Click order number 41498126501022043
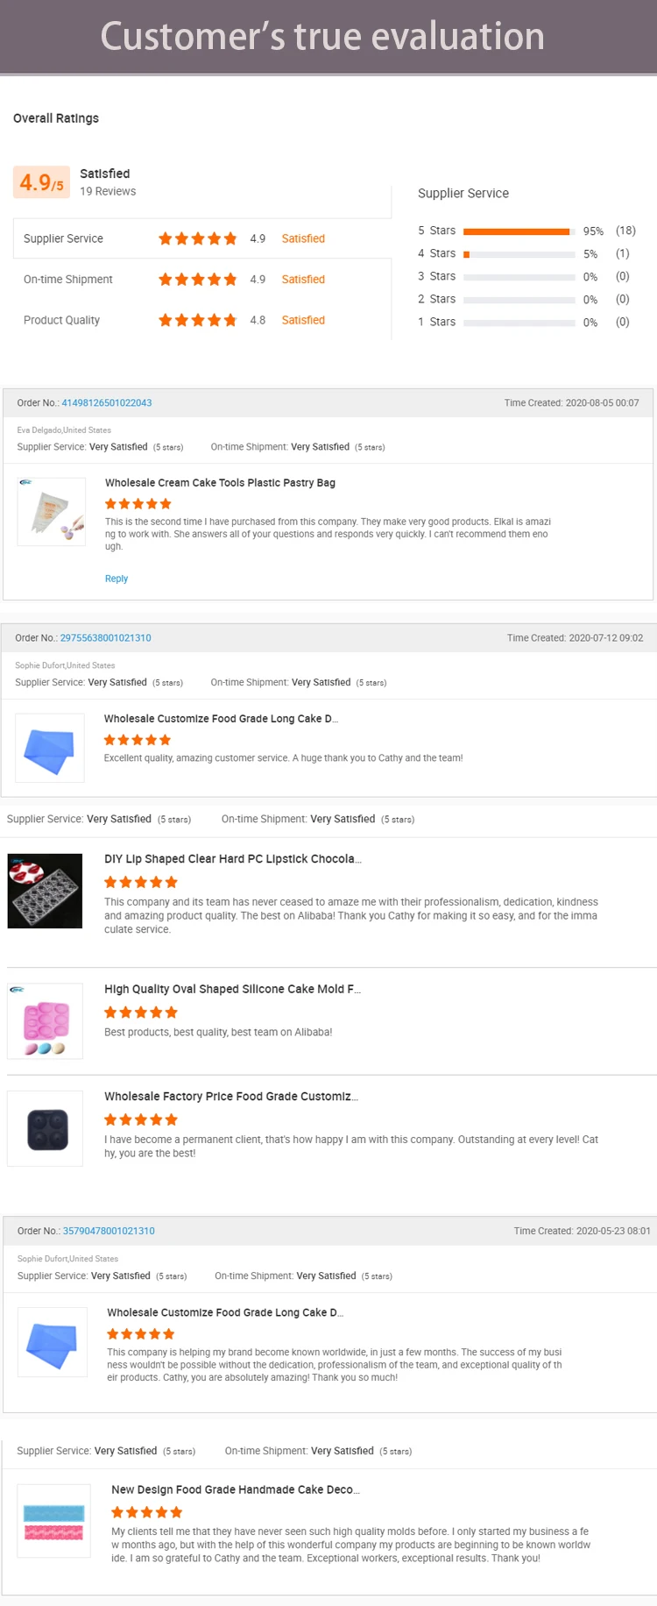This screenshot has width=657, height=1606. pyautogui.click(x=106, y=403)
